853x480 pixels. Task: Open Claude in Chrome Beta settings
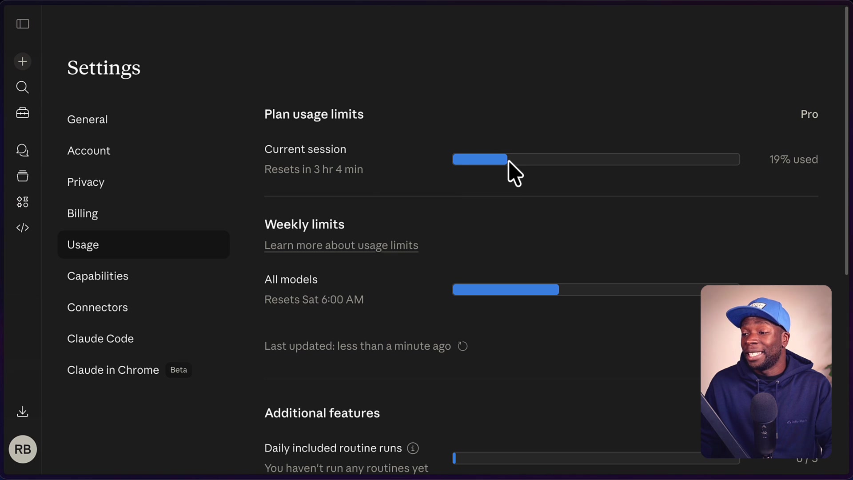pyautogui.click(x=113, y=369)
